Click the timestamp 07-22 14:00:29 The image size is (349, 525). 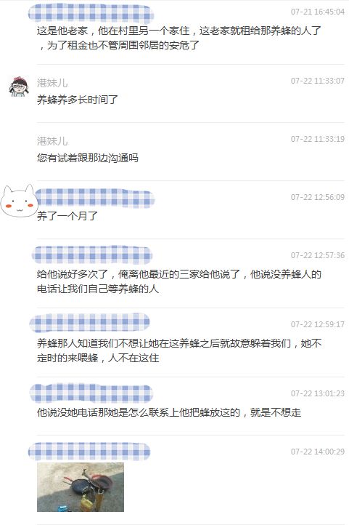tap(317, 452)
